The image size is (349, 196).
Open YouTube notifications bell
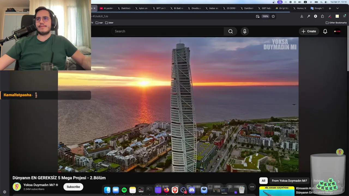point(325,31)
